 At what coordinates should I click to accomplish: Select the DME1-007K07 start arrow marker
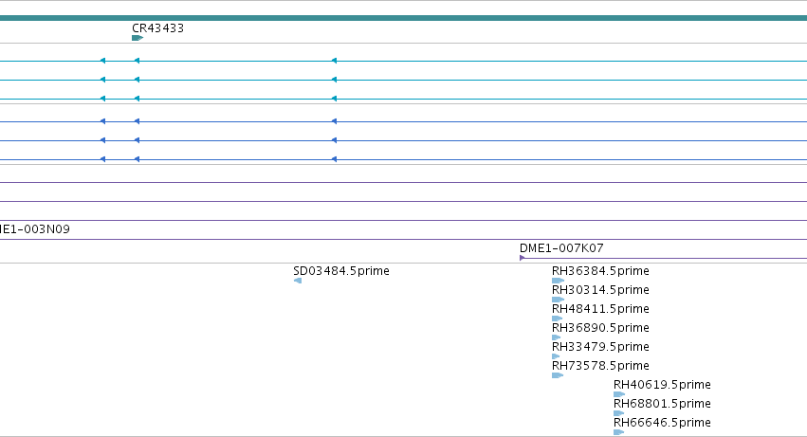522,258
